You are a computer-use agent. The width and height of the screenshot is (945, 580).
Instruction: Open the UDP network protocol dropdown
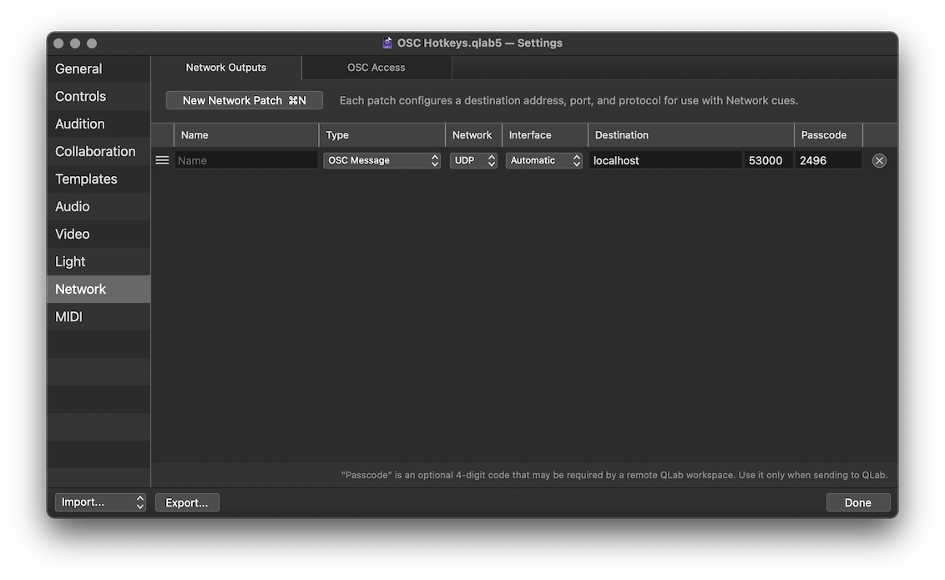click(473, 160)
